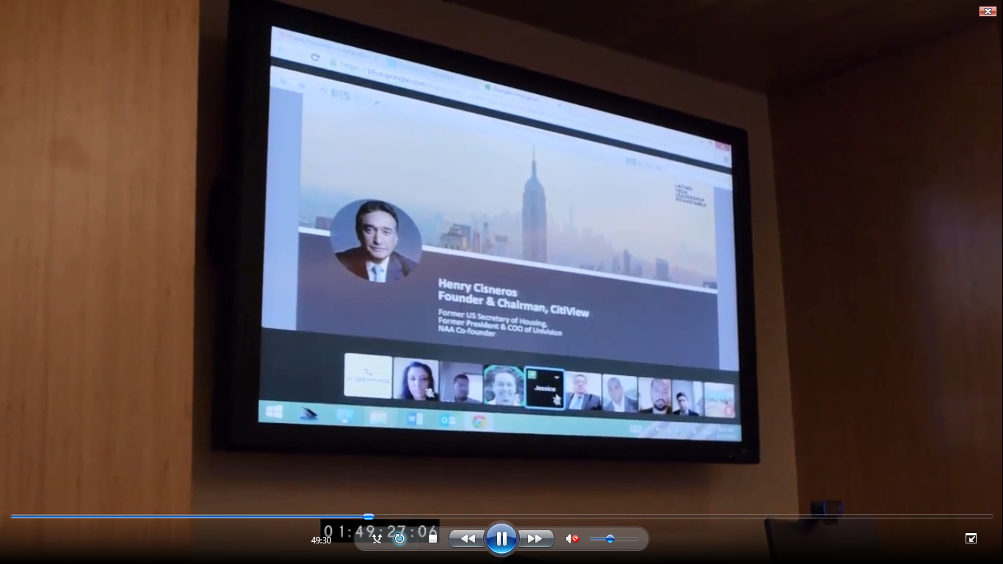Turn off the highlighted repeat button

click(x=399, y=538)
